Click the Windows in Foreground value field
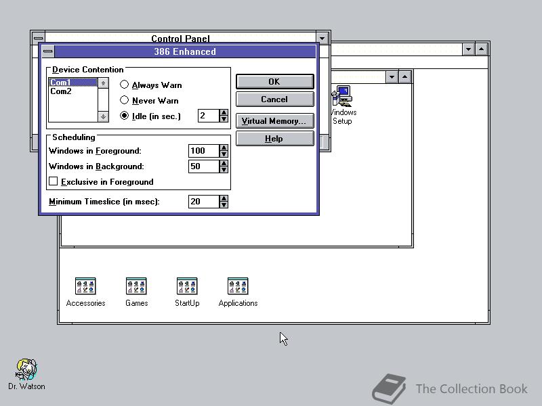Viewport: 542px width, 406px height. point(204,151)
